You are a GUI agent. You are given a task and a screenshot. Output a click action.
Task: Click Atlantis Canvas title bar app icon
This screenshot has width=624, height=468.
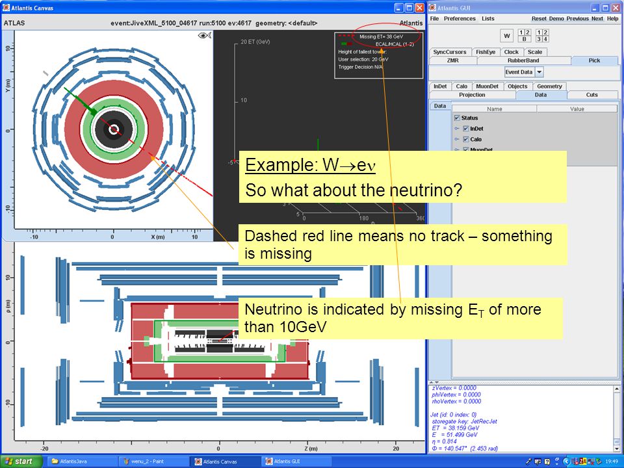tap(6, 8)
